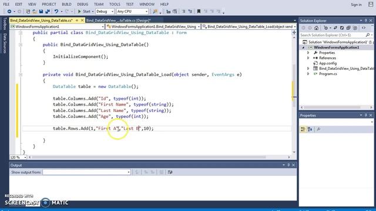The width and height of the screenshot is (376, 211).
Task: Open the TOOLS menu
Action: 115,4
